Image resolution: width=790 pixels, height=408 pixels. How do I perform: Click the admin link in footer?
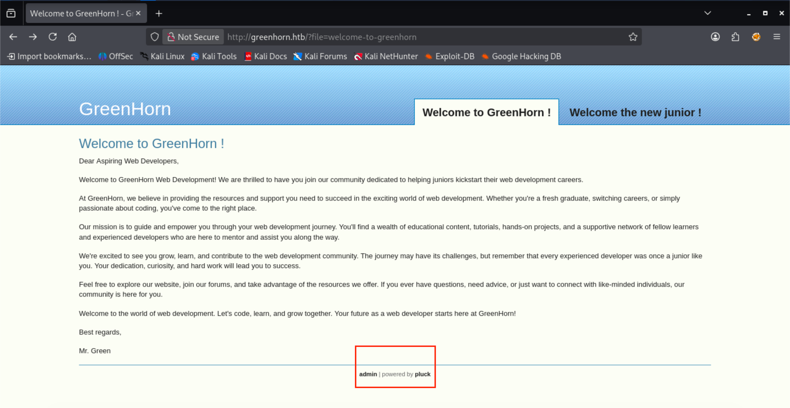click(368, 374)
